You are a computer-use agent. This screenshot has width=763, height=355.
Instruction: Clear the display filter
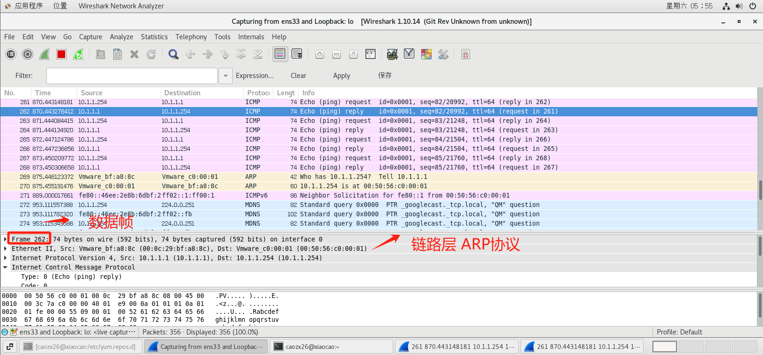298,76
